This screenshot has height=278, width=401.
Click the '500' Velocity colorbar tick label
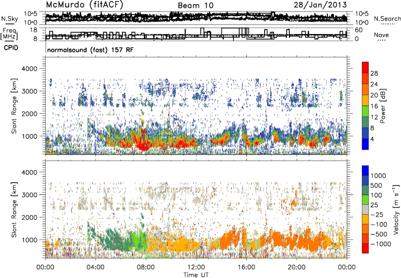377,185
